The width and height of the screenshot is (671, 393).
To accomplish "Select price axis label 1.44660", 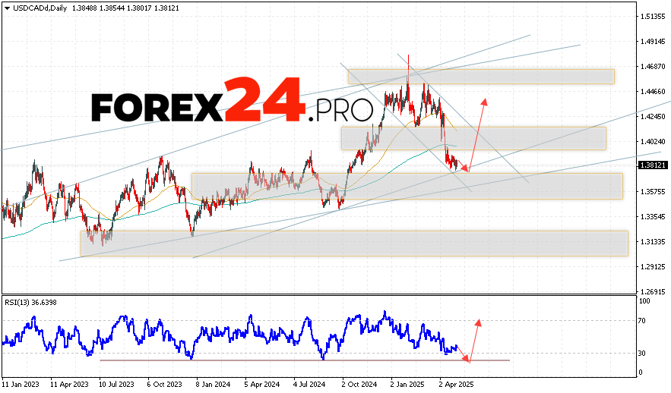I will coord(653,91).
